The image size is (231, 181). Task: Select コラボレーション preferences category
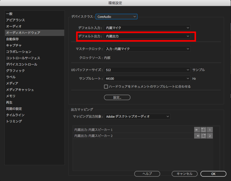pyautogui.click(x=35, y=52)
